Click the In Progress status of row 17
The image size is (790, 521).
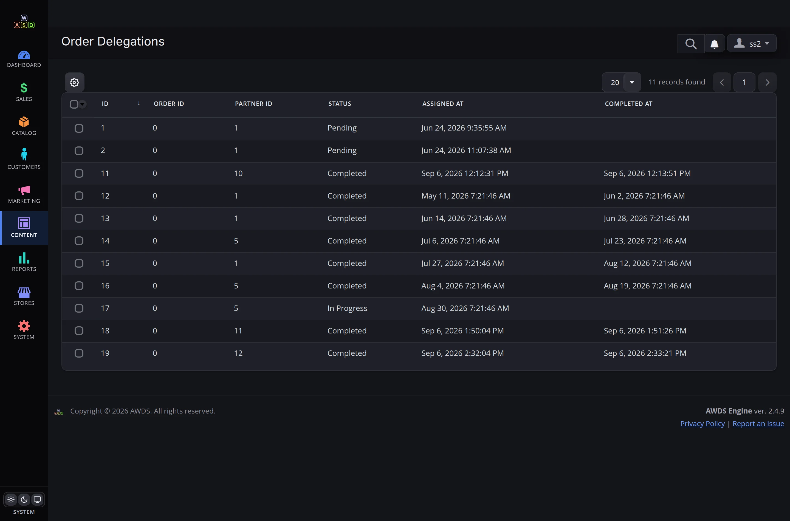[x=347, y=308]
